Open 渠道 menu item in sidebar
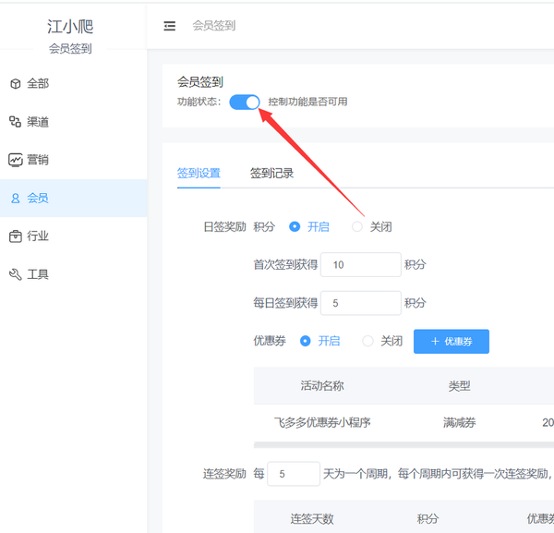554x533 pixels. click(74, 122)
